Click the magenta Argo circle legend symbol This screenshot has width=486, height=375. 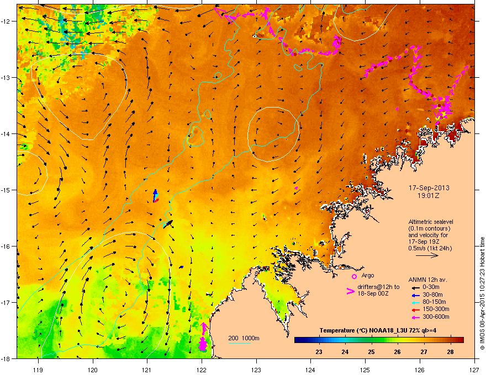(354, 276)
